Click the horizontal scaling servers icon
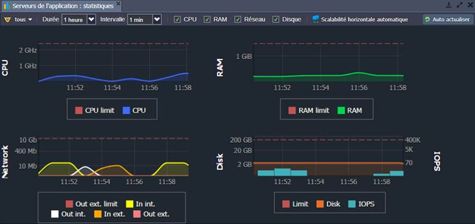 [315, 20]
